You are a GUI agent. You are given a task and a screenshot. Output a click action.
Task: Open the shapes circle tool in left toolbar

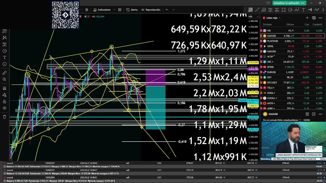point(4,51)
